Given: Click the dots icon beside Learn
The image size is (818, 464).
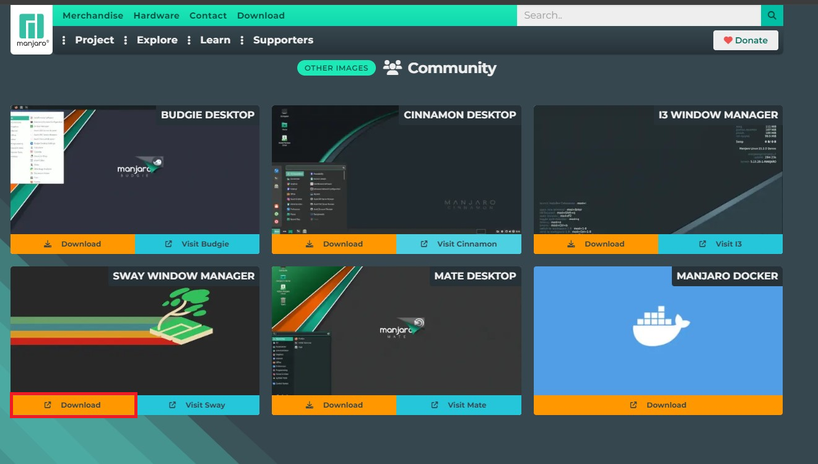Looking at the screenshot, I should click(x=189, y=40).
